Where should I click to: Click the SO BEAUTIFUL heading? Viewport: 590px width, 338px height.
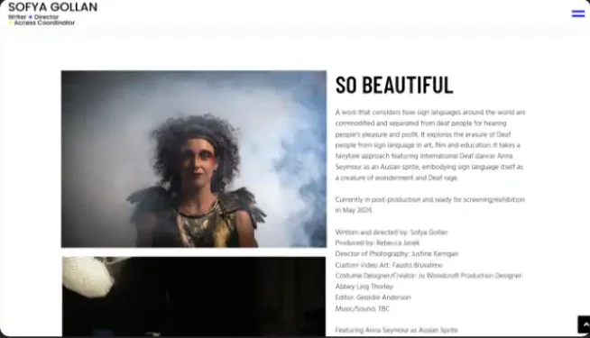pyautogui.click(x=394, y=85)
